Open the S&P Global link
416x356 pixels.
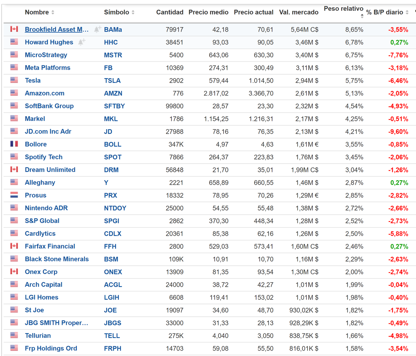[42, 221]
